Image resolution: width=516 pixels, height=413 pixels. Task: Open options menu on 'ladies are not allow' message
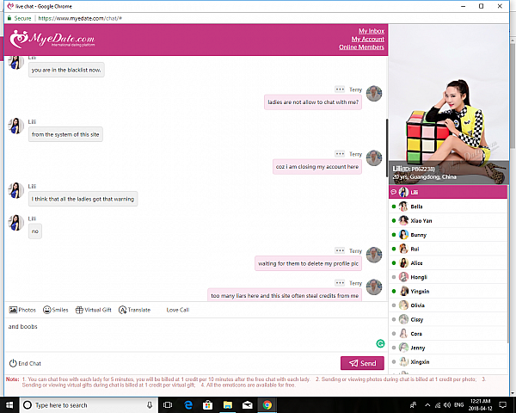[340, 89]
